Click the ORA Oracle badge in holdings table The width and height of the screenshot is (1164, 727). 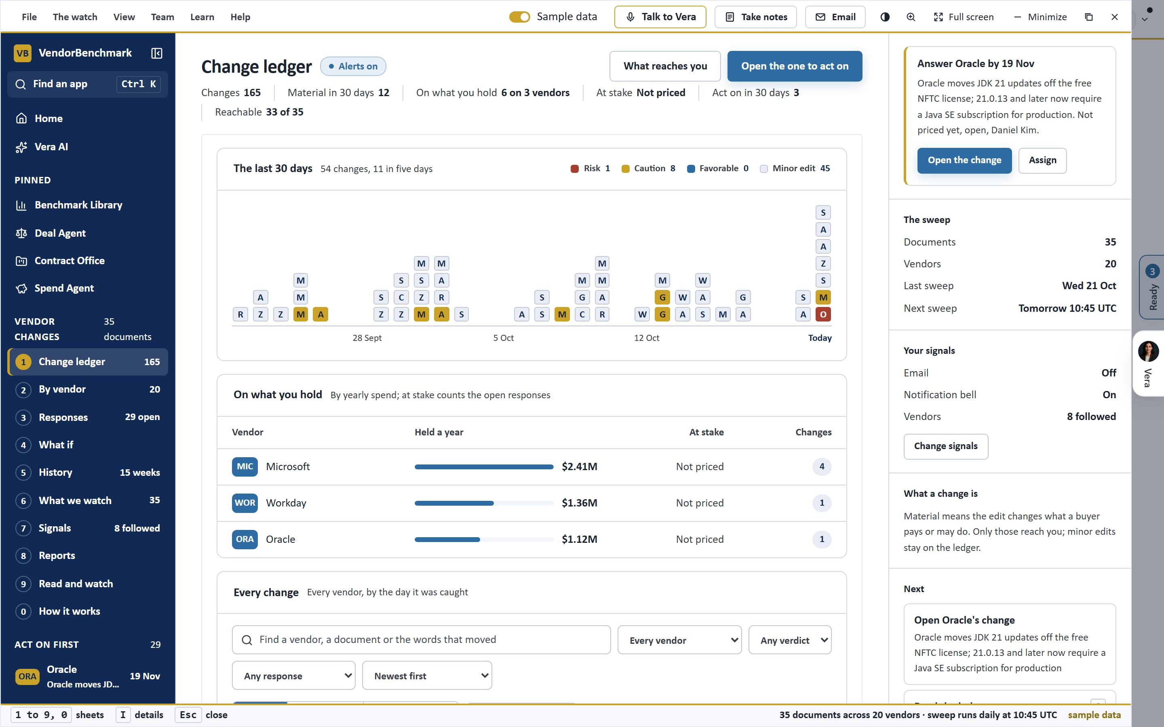tap(245, 540)
